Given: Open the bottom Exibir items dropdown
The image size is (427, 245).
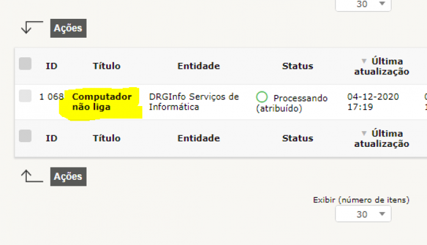Looking at the screenshot, I should click(364, 214).
